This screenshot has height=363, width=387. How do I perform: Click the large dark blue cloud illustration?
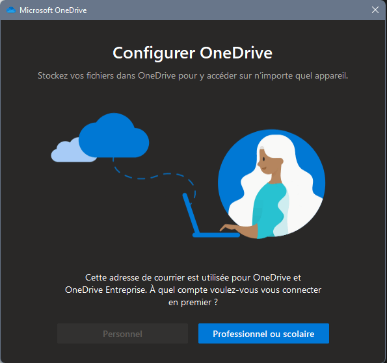point(114,136)
